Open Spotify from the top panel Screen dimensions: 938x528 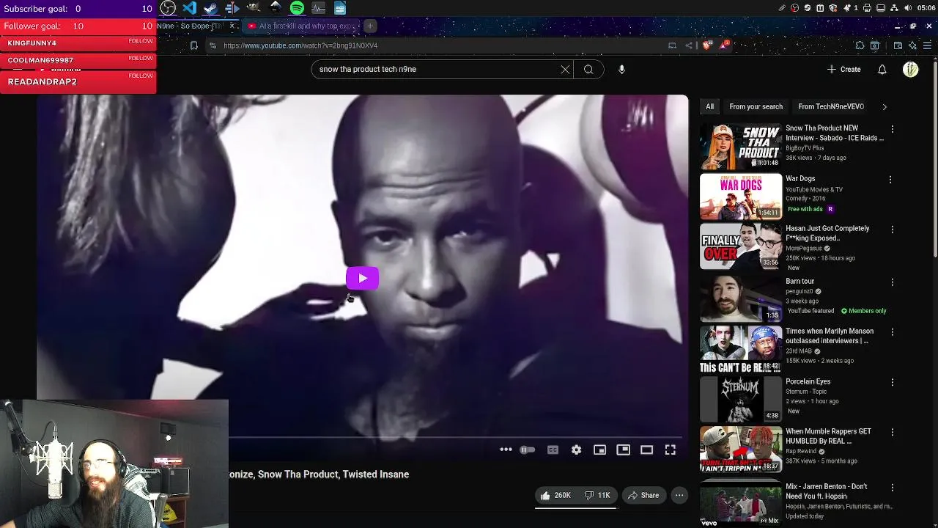tap(297, 8)
